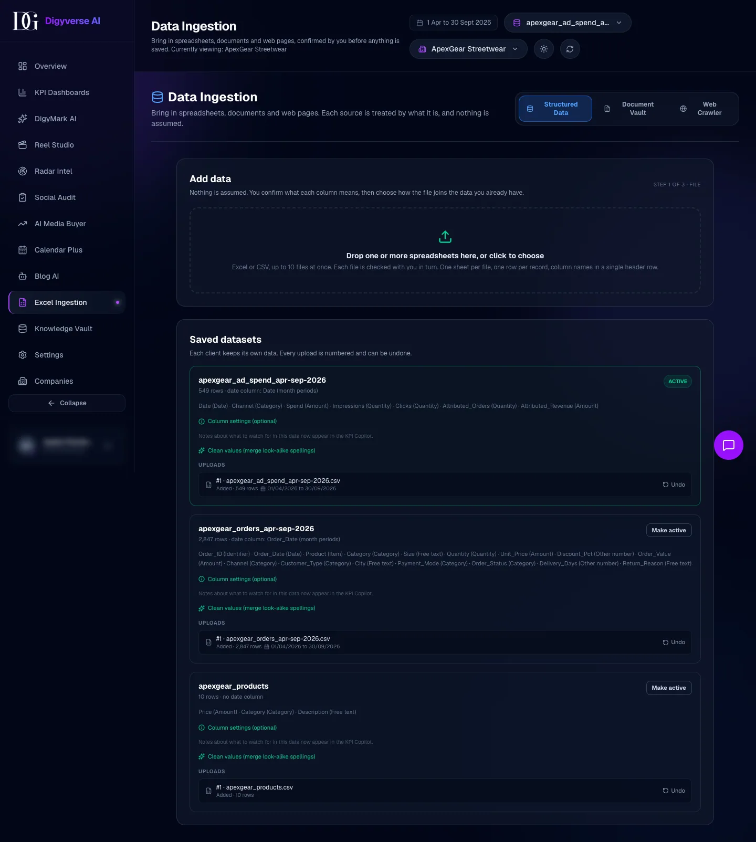Click the apexgear_products dataset title

(x=234, y=686)
